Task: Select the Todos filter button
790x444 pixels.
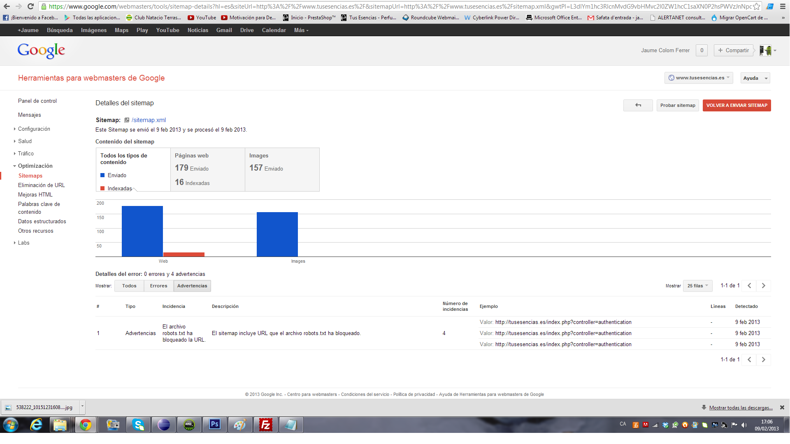Action: 129,286
